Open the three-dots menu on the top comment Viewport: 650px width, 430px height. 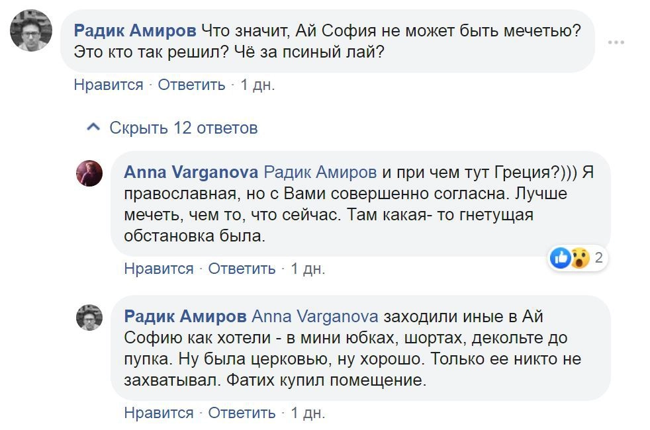click(616, 42)
